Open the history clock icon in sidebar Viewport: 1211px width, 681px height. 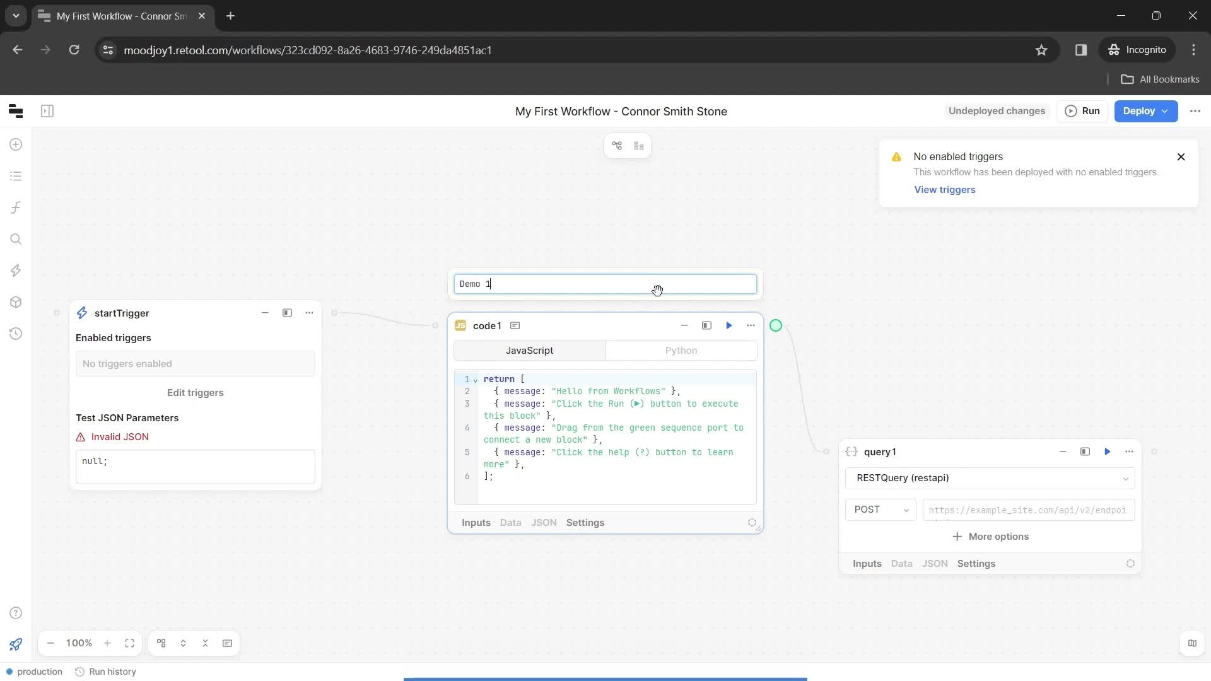point(16,334)
